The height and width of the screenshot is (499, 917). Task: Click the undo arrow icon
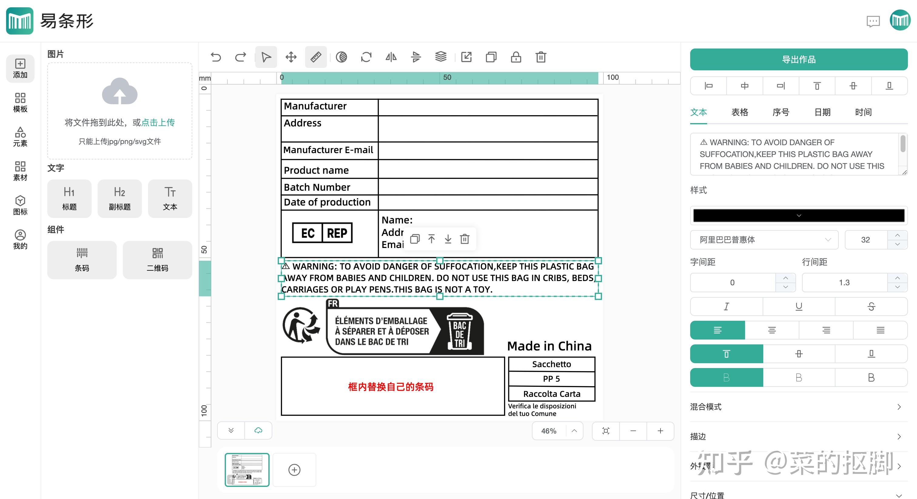[216, 57]
